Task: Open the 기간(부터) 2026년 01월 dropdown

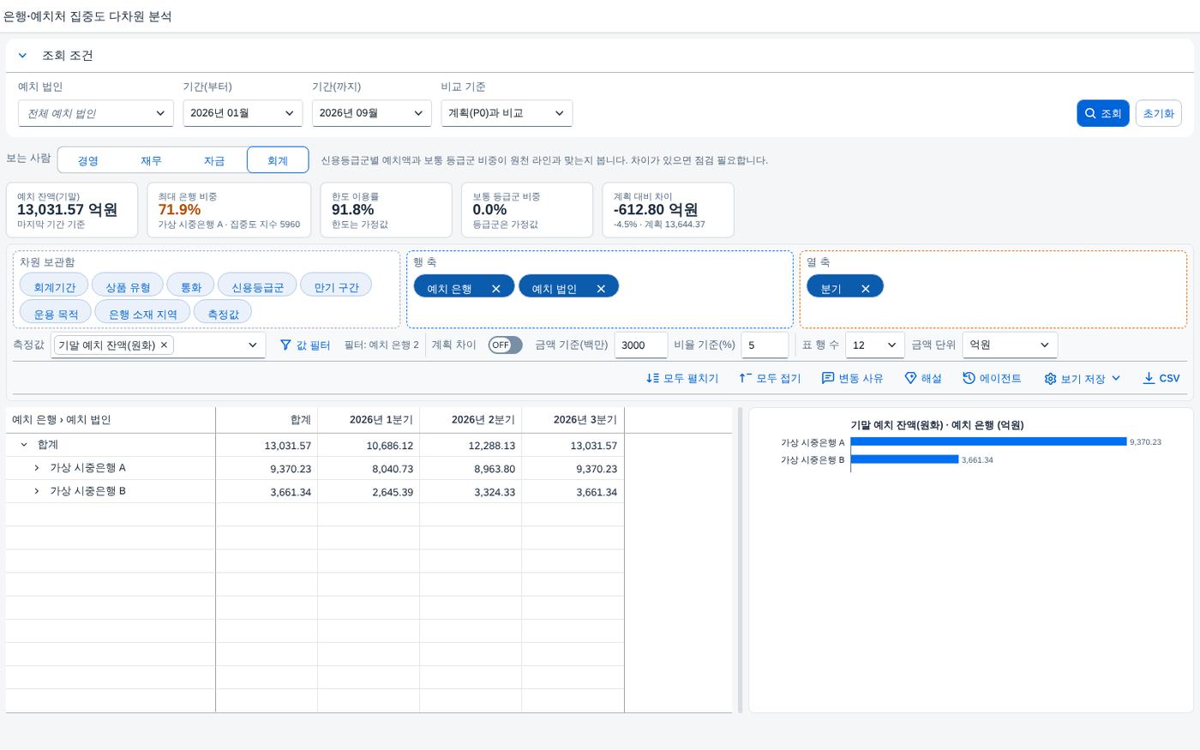Action: (x=243, y=113)
